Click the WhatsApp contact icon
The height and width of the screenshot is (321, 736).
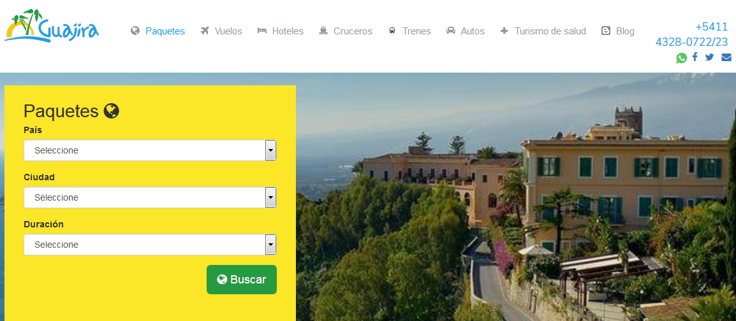tap(681, 57)
